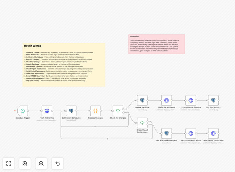The height and width of the screenshot is (172, 235).
Task: Open the Process Changes code node
Action: click(x=95, y=111)
